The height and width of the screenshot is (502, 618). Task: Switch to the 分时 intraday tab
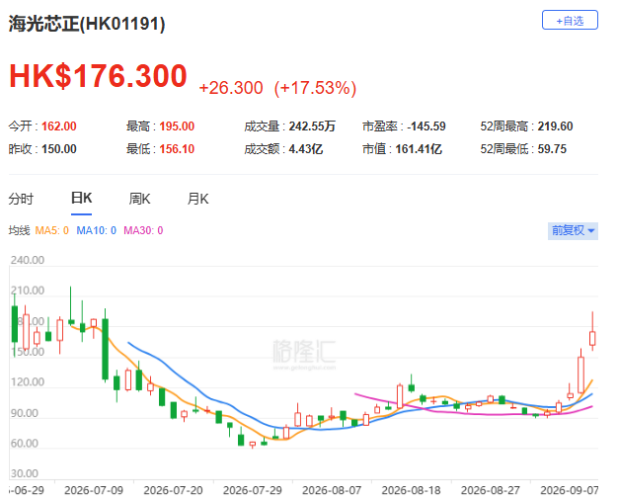click(x=22, y=199)
